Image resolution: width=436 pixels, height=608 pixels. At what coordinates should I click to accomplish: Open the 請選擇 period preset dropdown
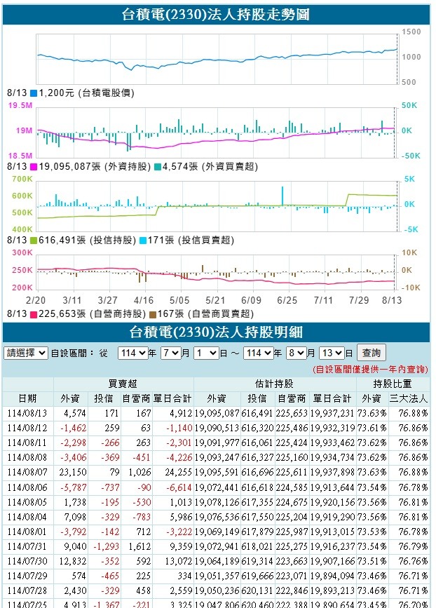[x=25, y=353]
